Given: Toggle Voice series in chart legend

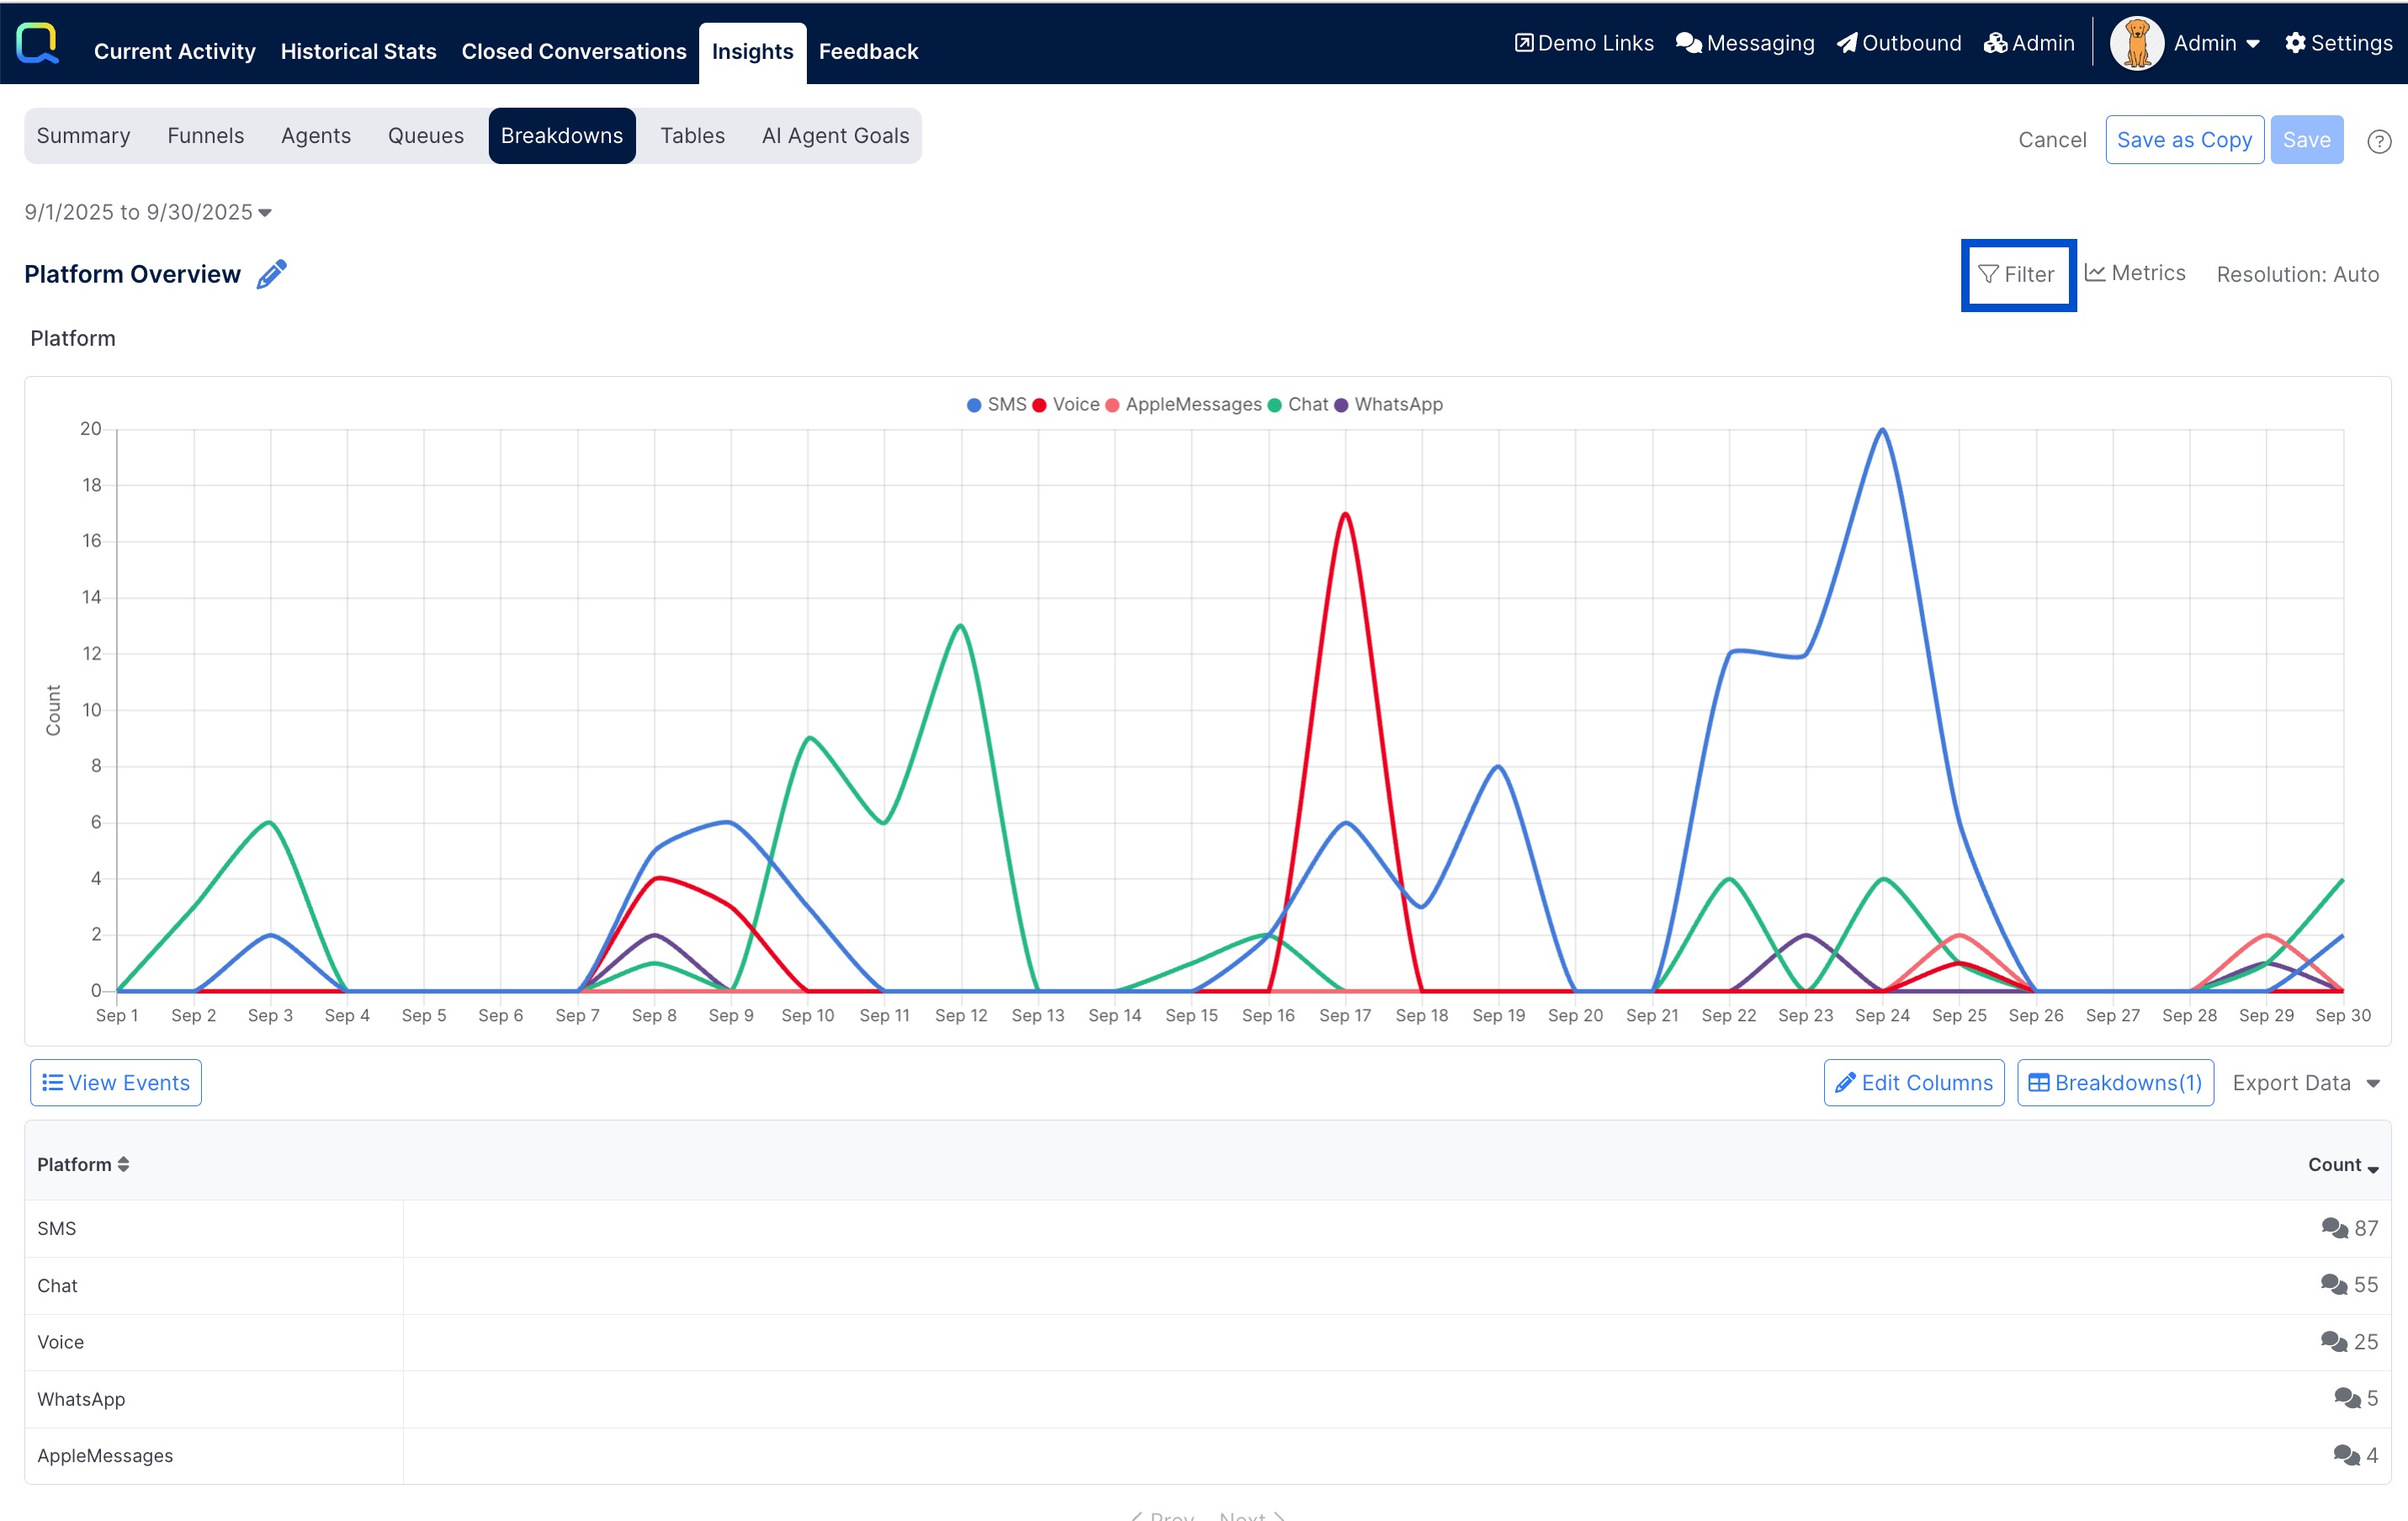Looking at the screenshot, I should [1066, 405].
